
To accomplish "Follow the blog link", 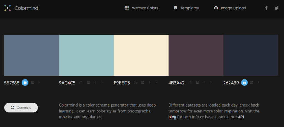I will [x=172, y=117].
